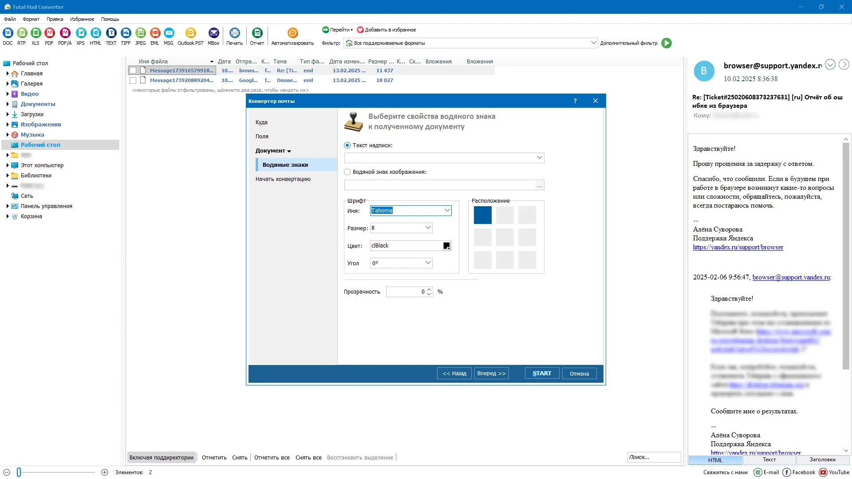This screenshot has height=479, width=852.
Task: Check the second Message file checkbox
Action: 133,80
